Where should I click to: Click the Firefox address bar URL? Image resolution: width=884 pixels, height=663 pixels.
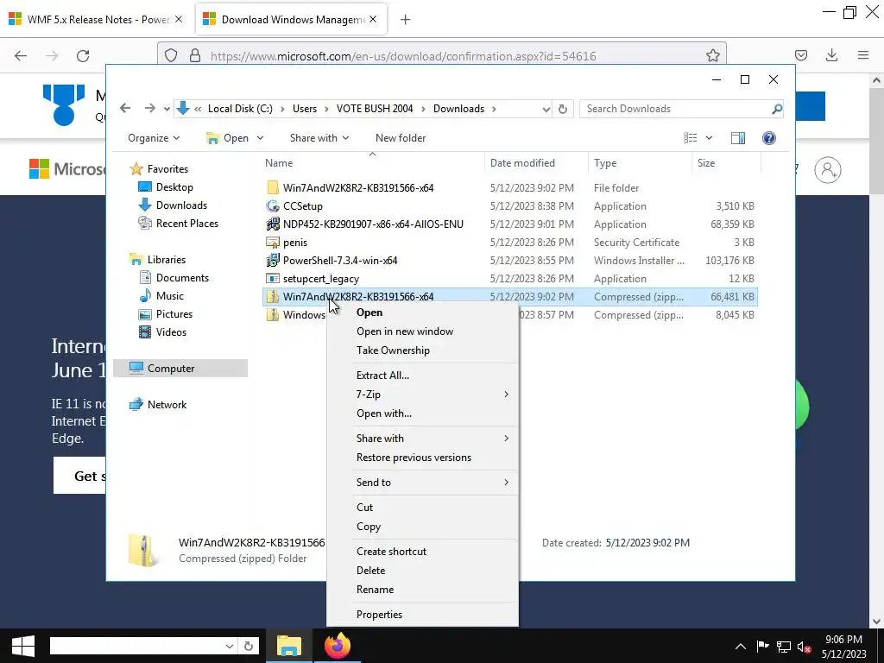pyautogui.click(x=403, y=56)
